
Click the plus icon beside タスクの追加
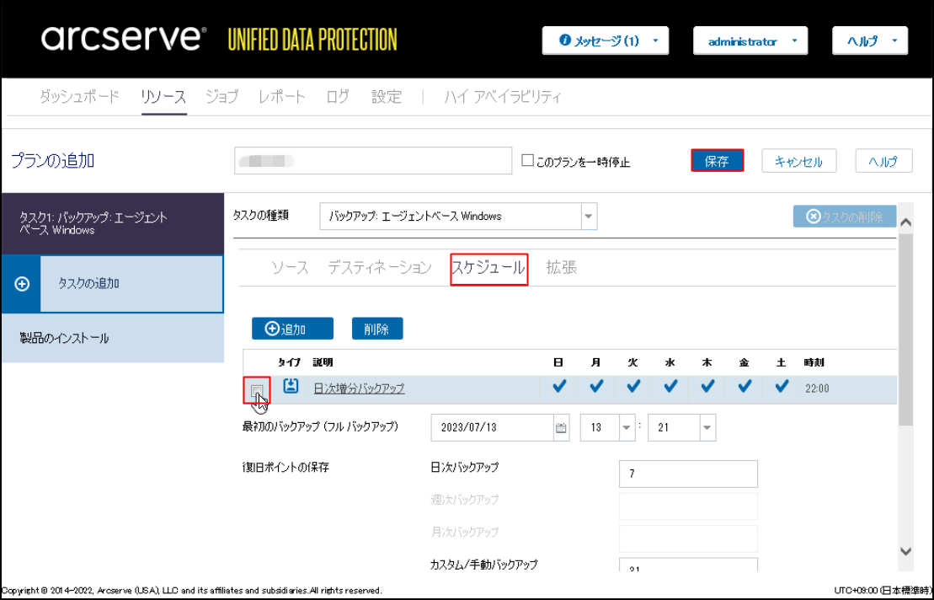click(23, 284)
